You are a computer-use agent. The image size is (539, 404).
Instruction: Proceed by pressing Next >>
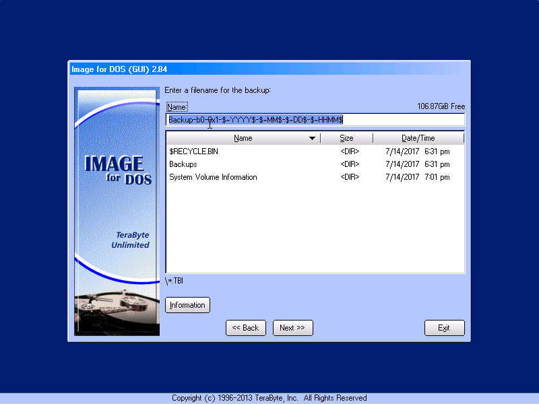pyautogui.click(x=292, y=328)
